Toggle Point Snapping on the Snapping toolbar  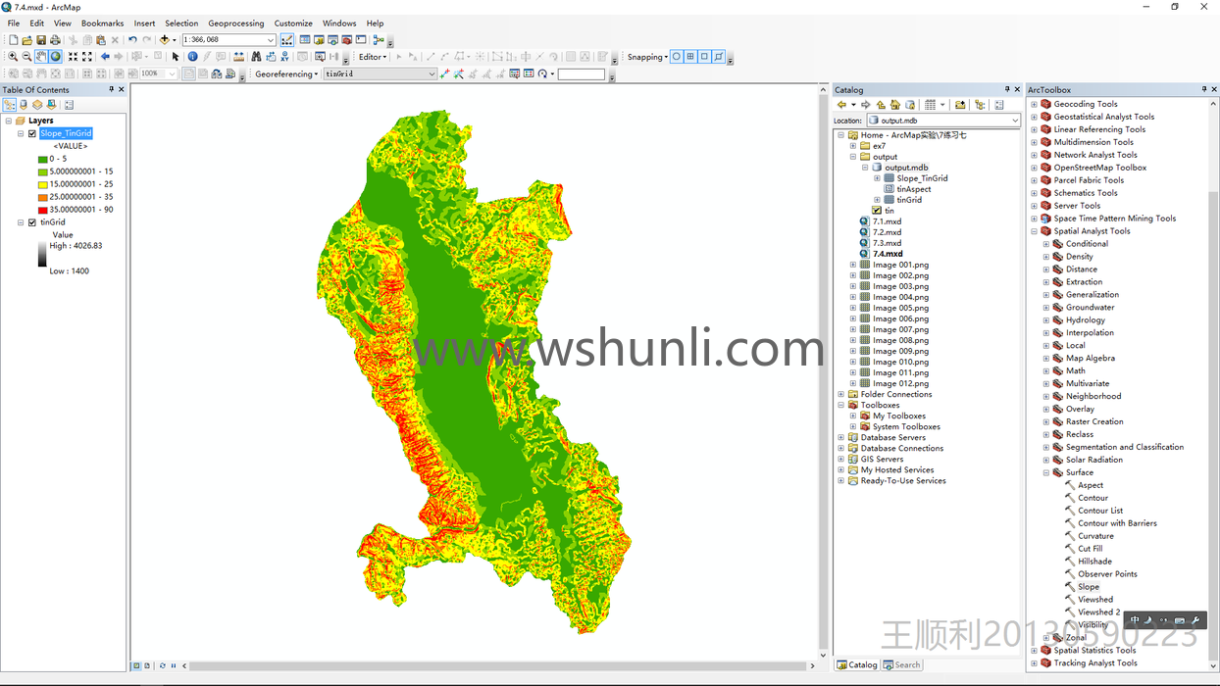(x=677, y=57)
